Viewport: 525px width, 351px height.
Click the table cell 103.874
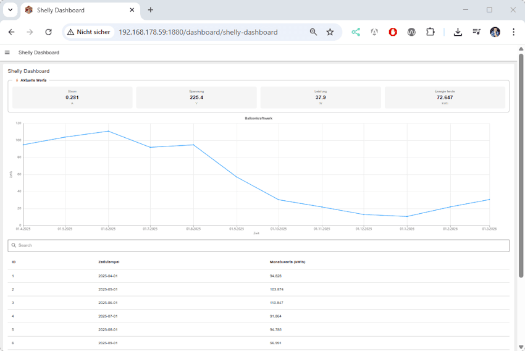[x=277, y=289]
